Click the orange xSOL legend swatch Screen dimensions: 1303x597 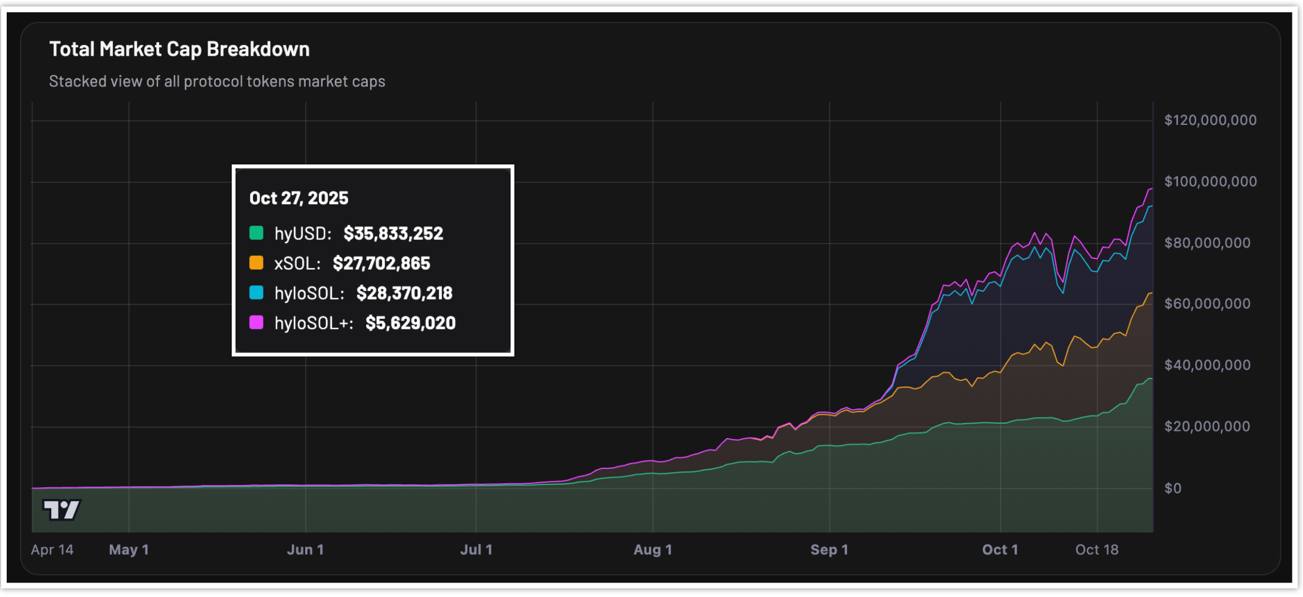(256, 263)
